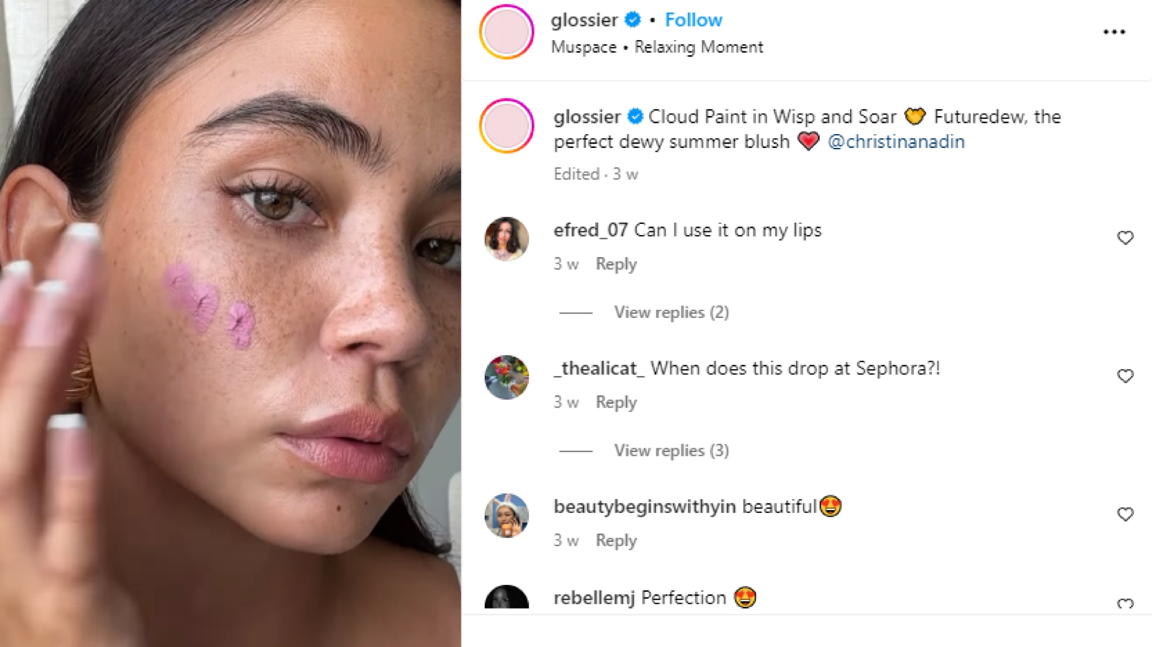Like efred_07's comment with the heart
This screenshot has height=647, width=1152.
(x=1125, y=237)
